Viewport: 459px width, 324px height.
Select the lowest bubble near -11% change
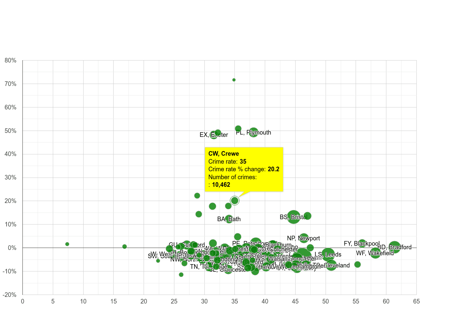click(x=181, y=275)
